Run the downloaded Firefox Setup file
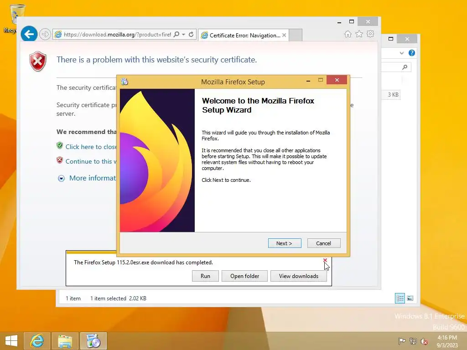Image resolution: width=467 pixels, height=350 pixels. (205, 276)
